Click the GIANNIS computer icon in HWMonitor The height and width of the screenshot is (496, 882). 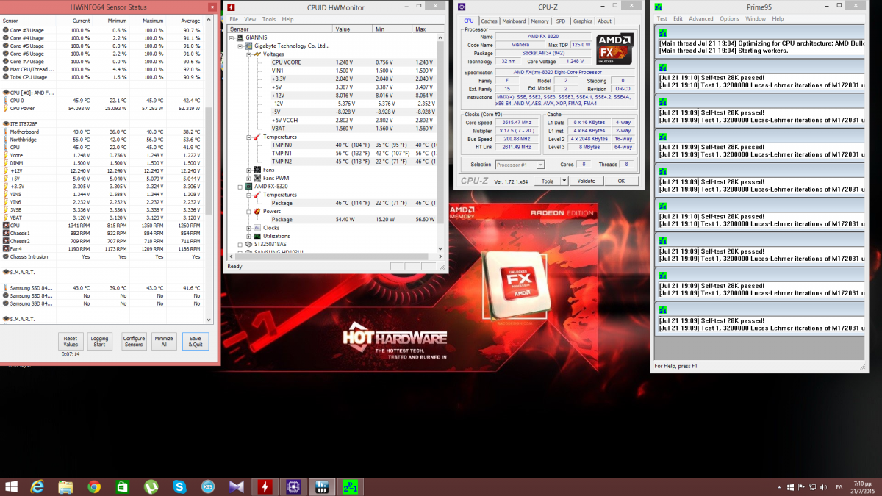(x=240, y=37)
